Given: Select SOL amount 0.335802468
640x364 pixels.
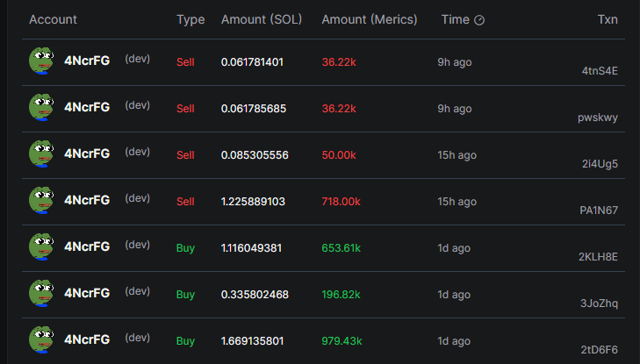Looking at the screenshot, I should tap(255, 295).
